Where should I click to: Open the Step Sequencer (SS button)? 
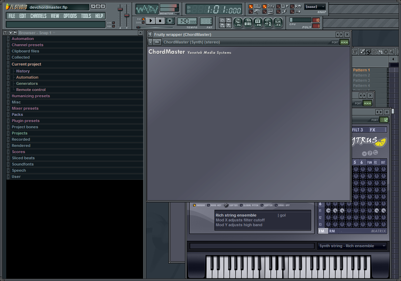coord(248,23)
